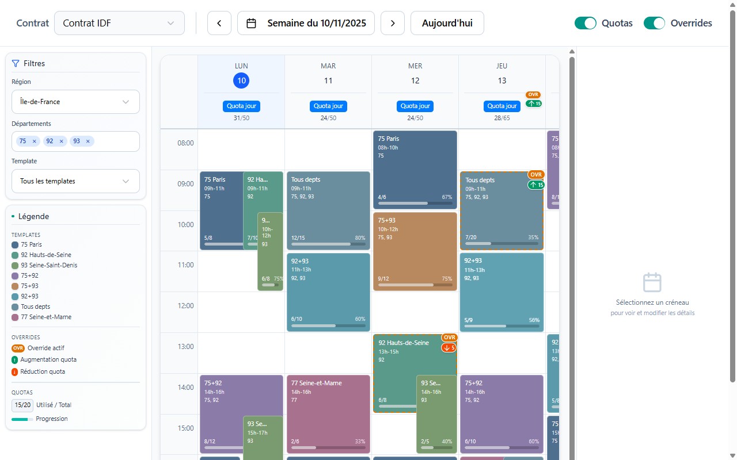Open Thursday 75+92 14h-16h slot
Viewport: 737px width, 460px height.
click(x=502, y=414)
